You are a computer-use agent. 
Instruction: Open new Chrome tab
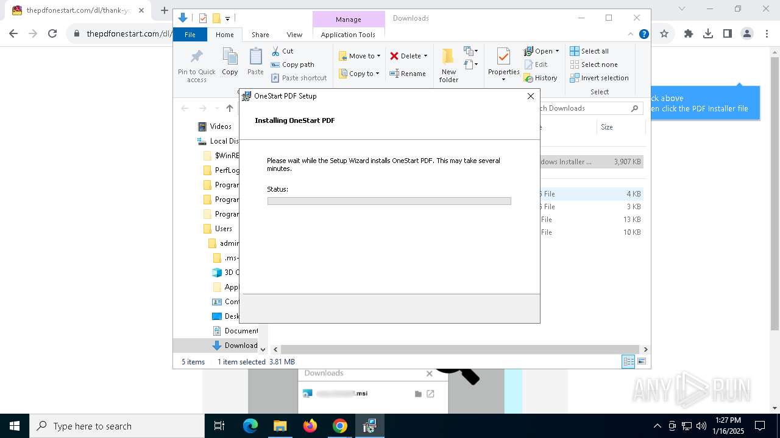(164, 10)
